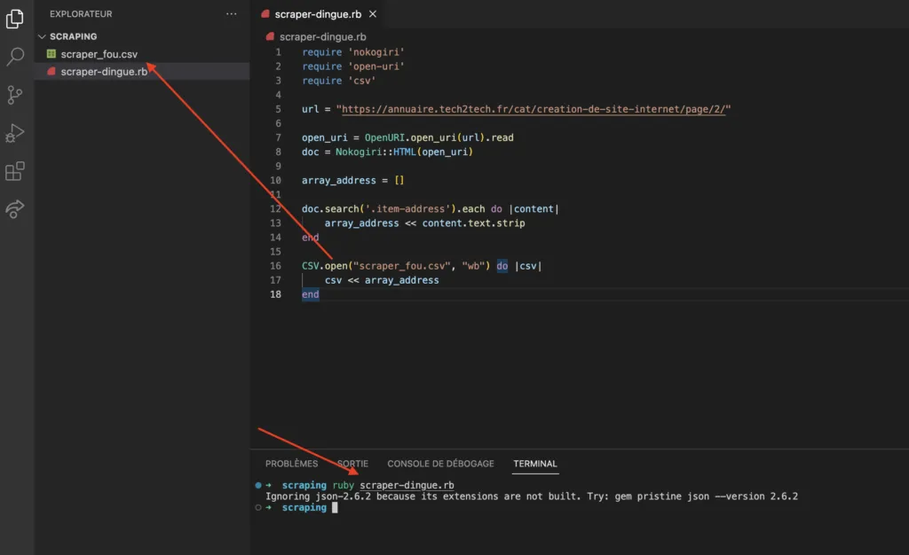Click "require 'open-uri'" on line 2

pos(353,66)
